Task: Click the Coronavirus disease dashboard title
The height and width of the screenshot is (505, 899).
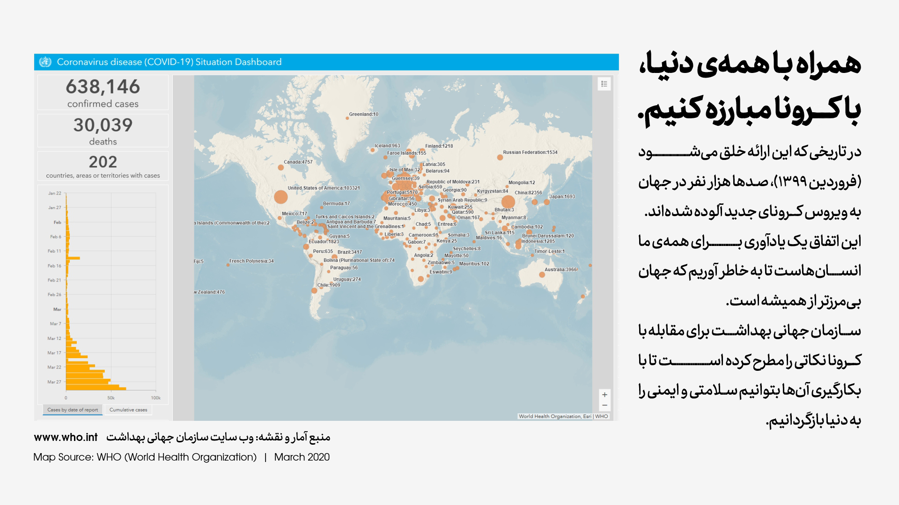Action: [169, 62]
